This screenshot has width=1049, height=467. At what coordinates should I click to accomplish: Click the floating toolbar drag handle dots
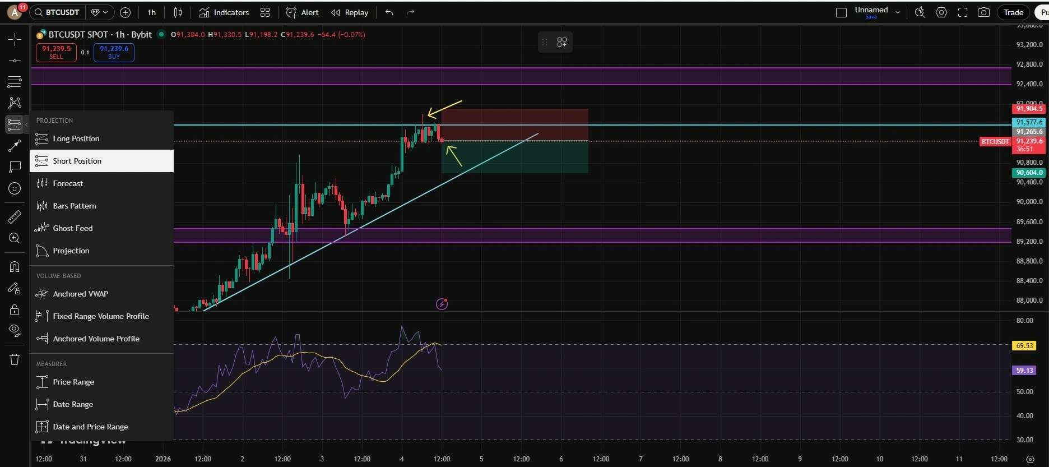coord(544,42)
